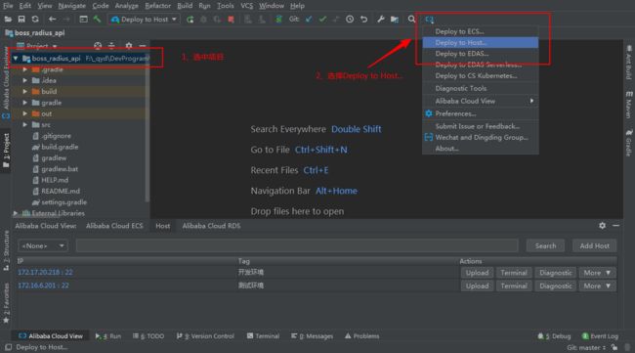Open the Refactor menu
The width and height of the screenshot is (635, 353).
pos(157,6)
